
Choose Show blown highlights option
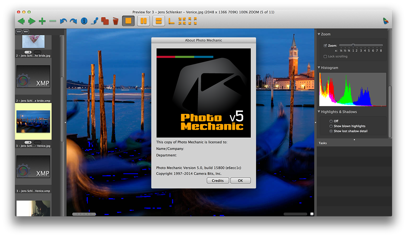pos(331,126)
